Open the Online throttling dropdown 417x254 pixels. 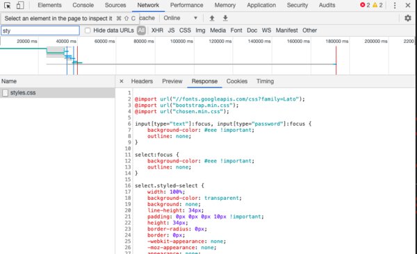tap(180, 18)
